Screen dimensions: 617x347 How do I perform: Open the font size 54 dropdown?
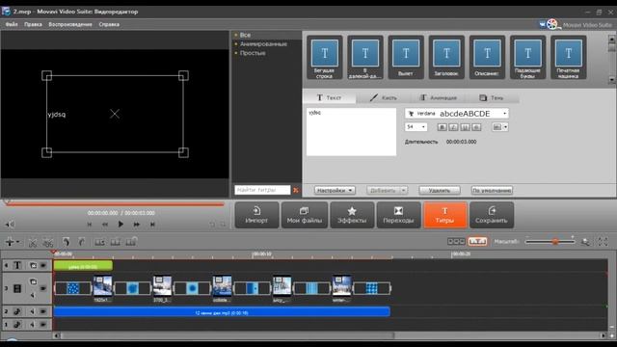coord(416,127)
